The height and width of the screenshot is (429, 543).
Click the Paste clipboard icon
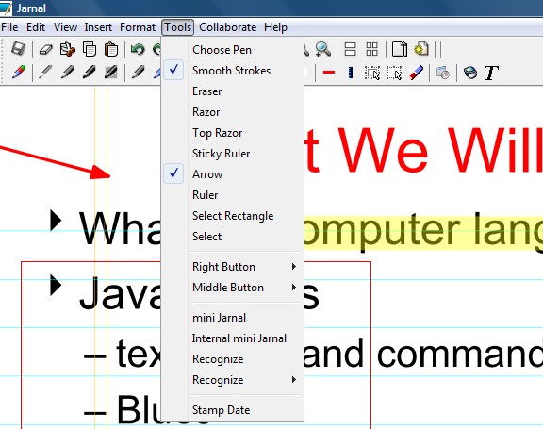tap(111, 50)
